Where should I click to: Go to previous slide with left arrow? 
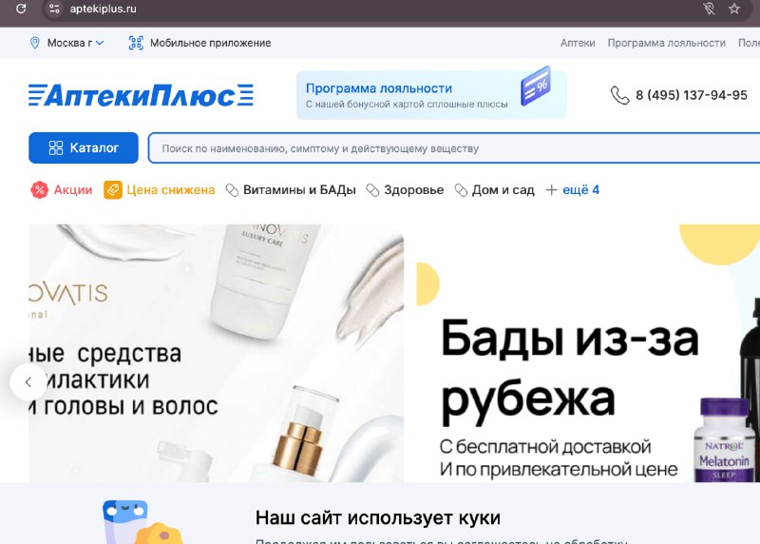[x=28, y=382]
